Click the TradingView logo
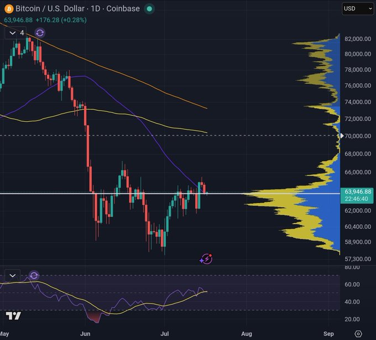Screen dimensions: 376x340 click(x=13, y=316)
